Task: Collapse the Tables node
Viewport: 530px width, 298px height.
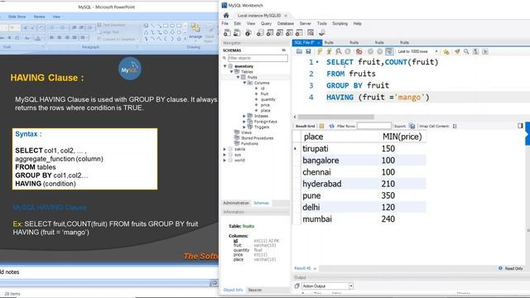Action: [232, 72]
